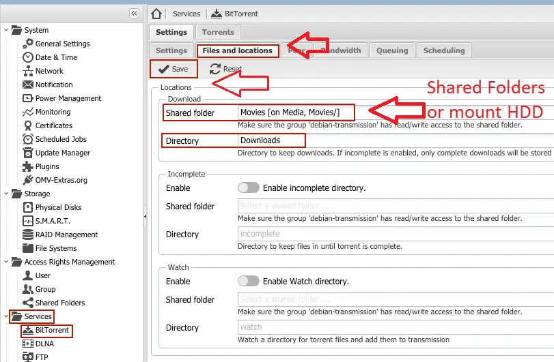This screenshot has width=554, height=362.
Task: Collapse the System tree section
Action: [6, 30]
